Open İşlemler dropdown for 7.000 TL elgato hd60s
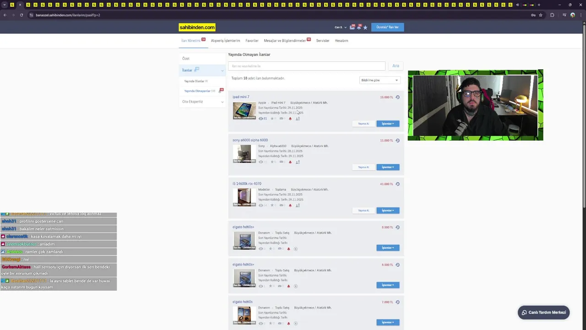The height and width of the screenshot is (330, 586). pos(388,322)
